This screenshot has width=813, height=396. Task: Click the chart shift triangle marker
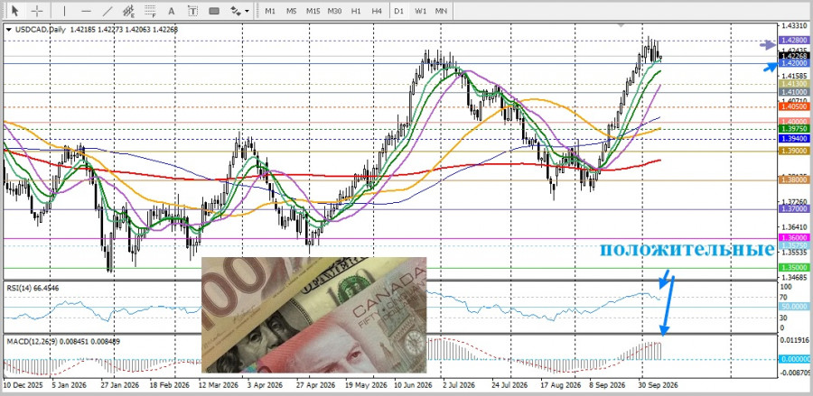(x=621, y=25)
